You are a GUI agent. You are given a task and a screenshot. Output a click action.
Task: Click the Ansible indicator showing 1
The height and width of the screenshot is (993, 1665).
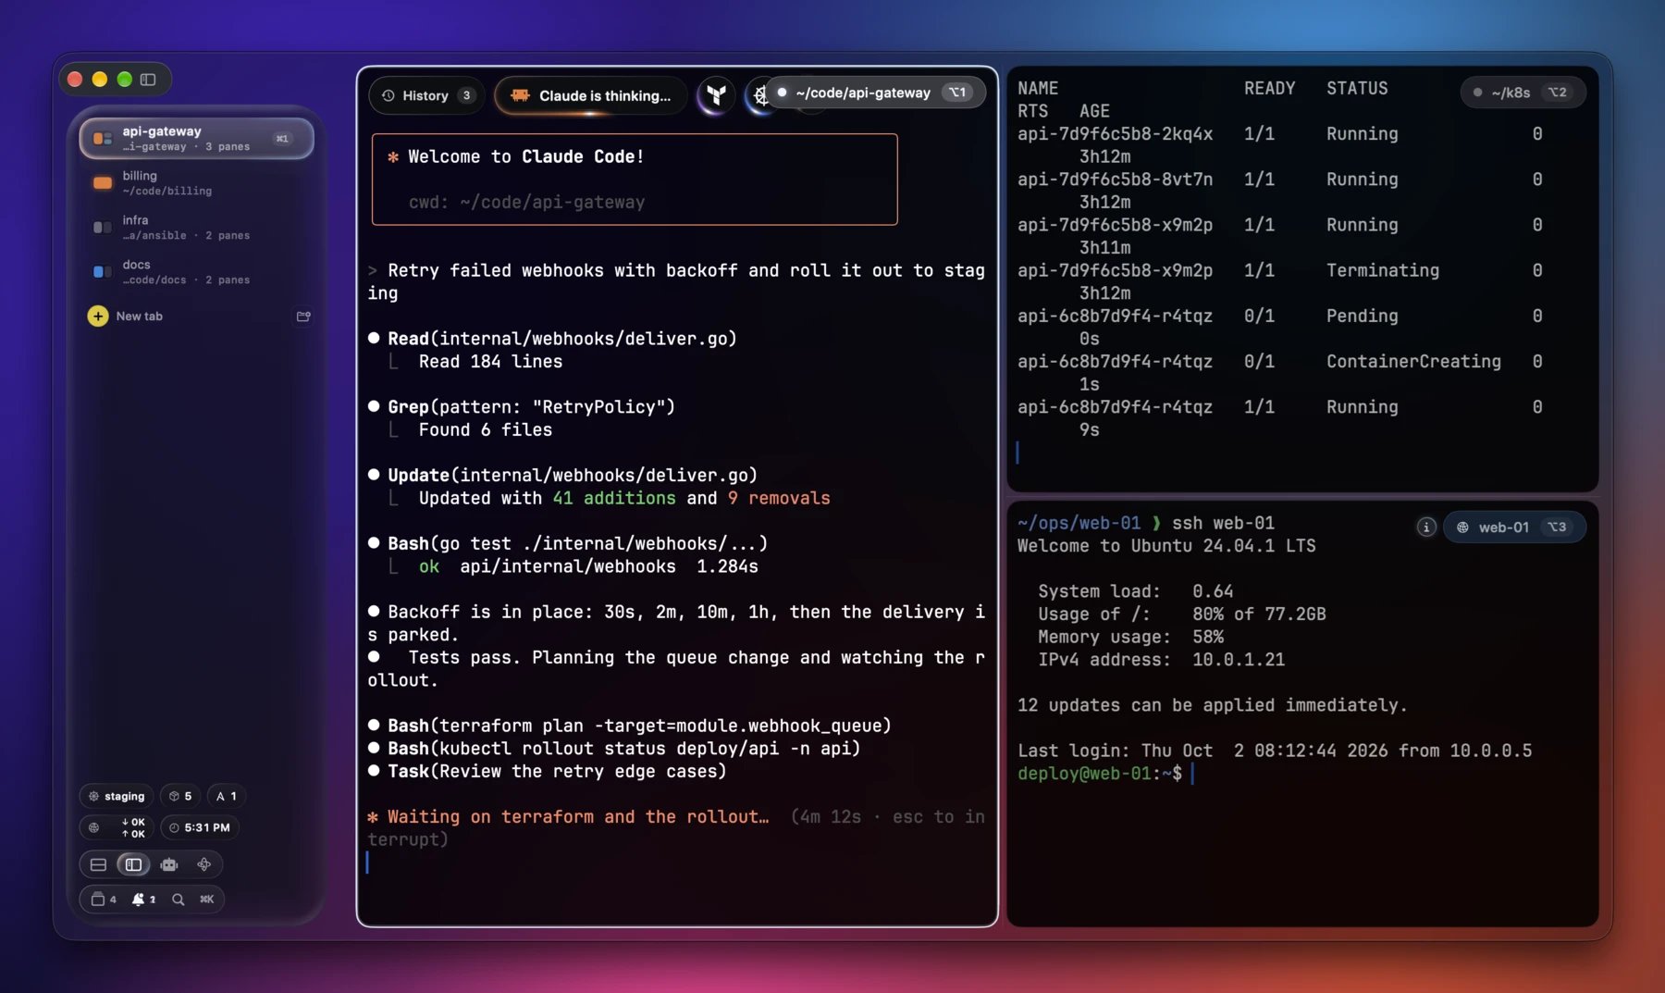pos(227,796)
